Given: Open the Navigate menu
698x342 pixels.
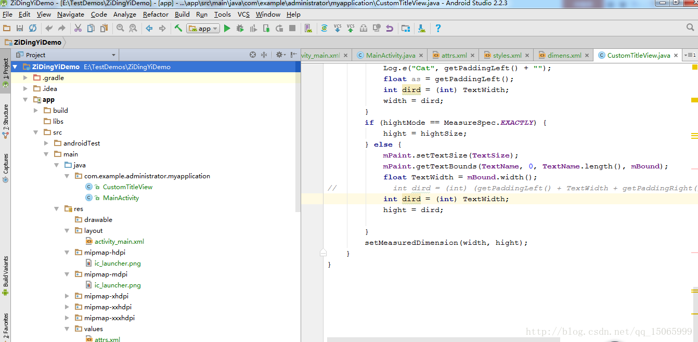Looking at the screenshot, I should point(71,14).
